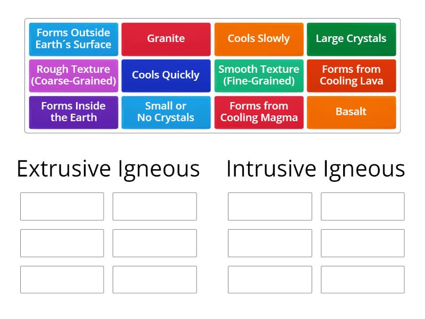Image resolution: width=425 pixels, height=319 pixels.
Task: Click the word tile tray panel
Action: pos(212,75)
